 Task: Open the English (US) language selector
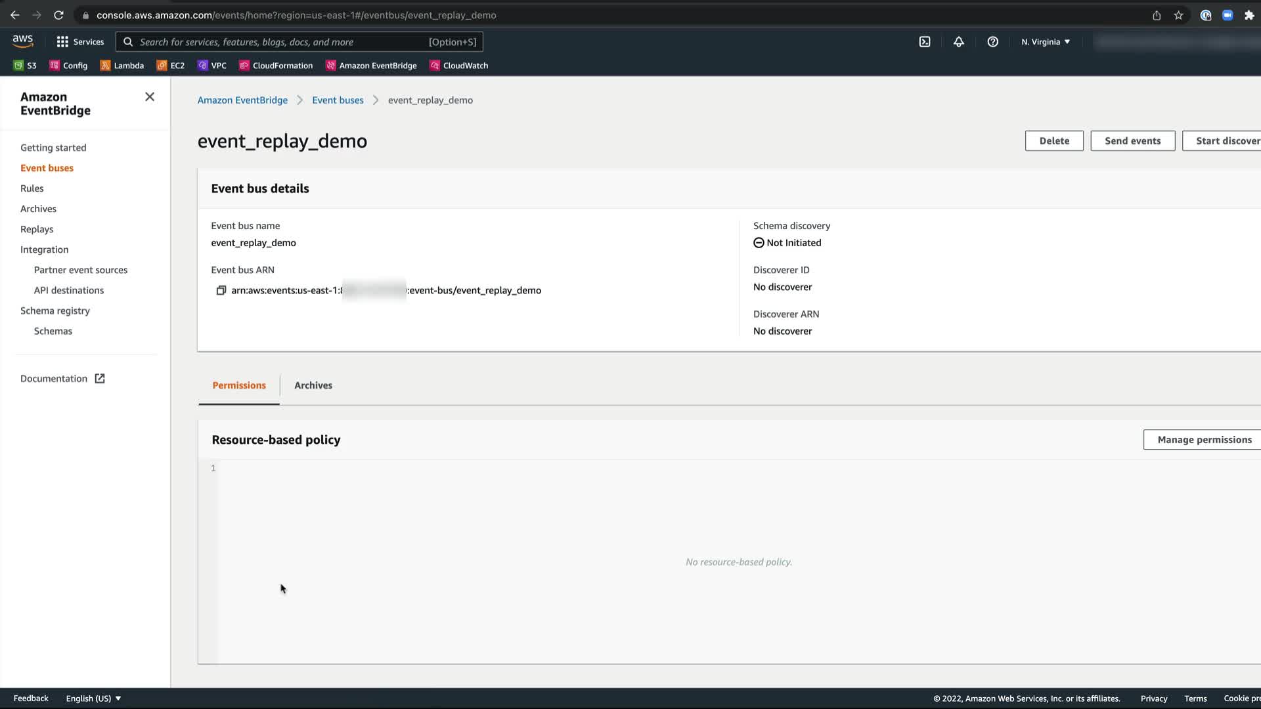pyautogui.click(x=93, y=698)
